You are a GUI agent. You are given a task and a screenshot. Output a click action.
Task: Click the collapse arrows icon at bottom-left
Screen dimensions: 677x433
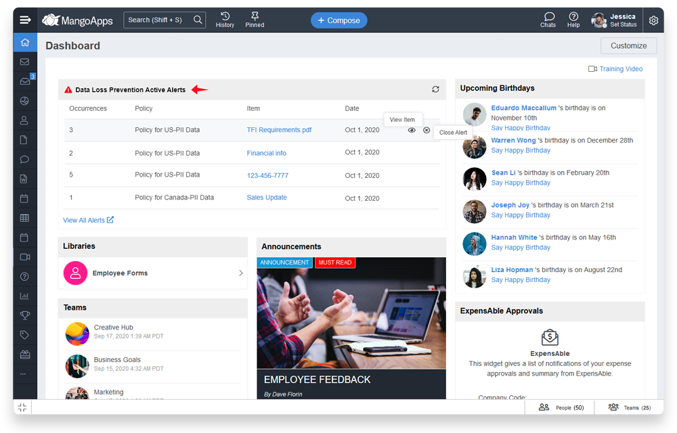click(22, 407)
